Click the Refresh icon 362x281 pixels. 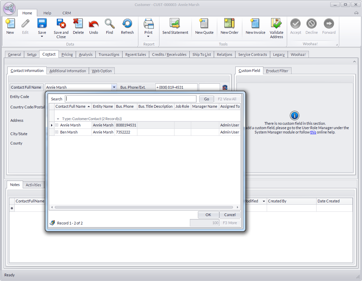click(127, 24)
